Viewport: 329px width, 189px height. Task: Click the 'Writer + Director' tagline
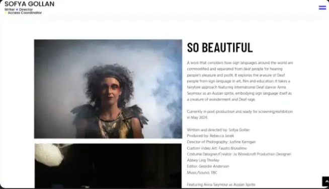tap(19, 10)
